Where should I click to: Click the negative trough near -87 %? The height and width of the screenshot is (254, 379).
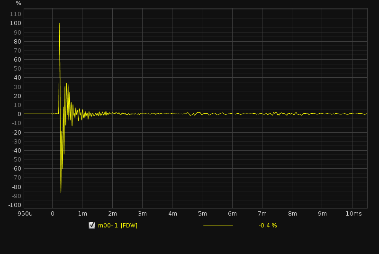click(x=61, y=192)
